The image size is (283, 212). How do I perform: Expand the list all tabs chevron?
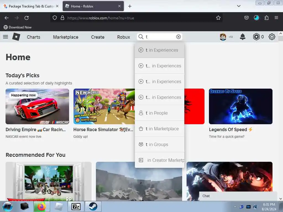point(239,6)
